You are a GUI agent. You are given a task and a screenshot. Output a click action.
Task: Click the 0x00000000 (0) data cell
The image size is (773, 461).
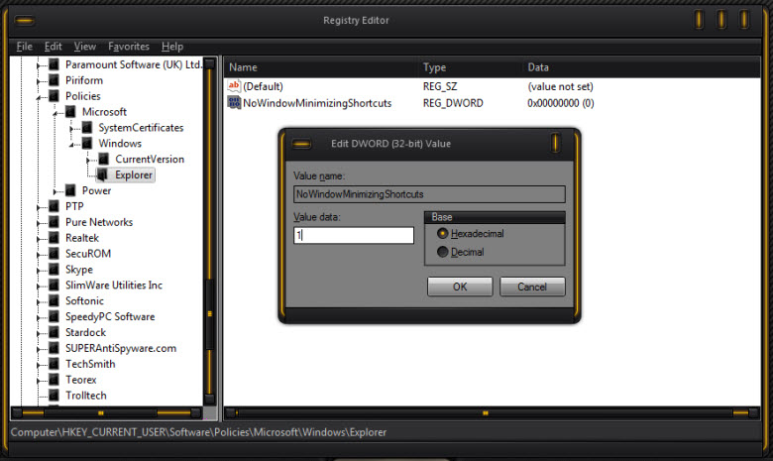[x=561, y=103]
